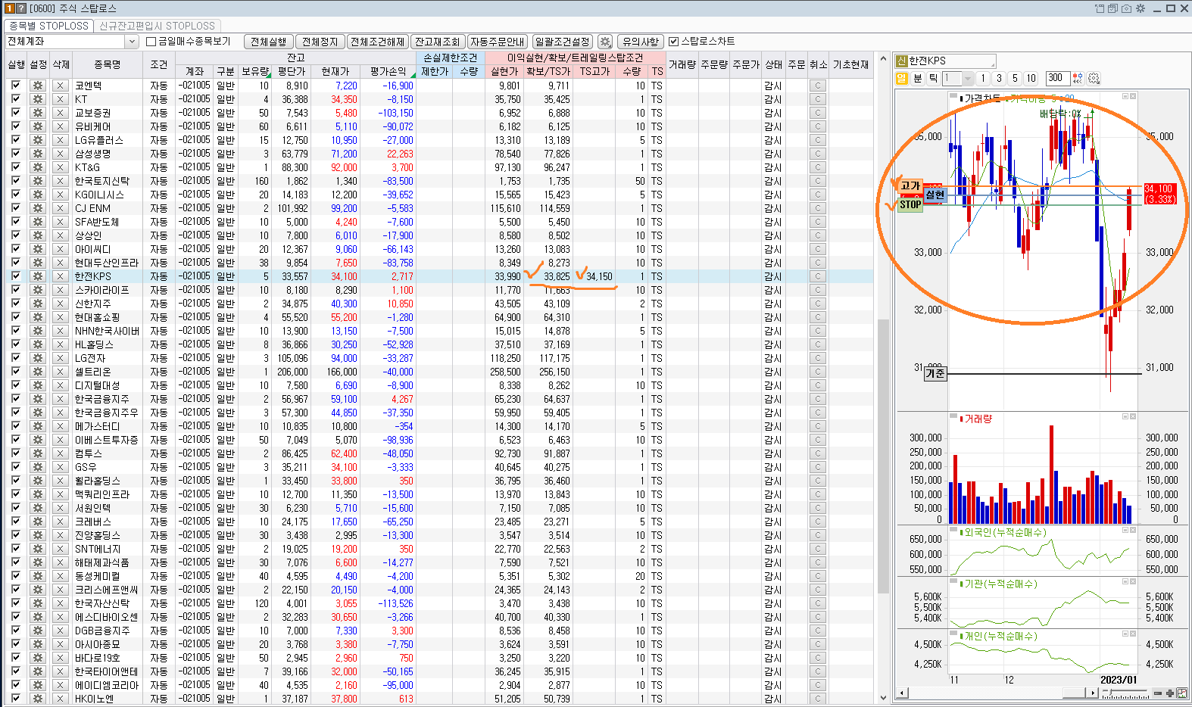Image resolution: width=1192 pixels, height=707 pixels.
Task: Close the 가격차트 pane with X
Action: [1133, 96]
